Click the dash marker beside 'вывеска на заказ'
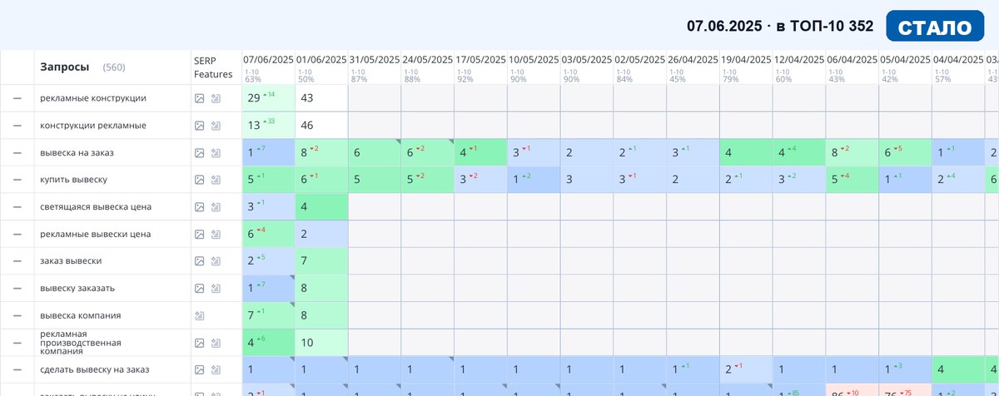Viewport: 999px width, 396px height. coord(17,153)
